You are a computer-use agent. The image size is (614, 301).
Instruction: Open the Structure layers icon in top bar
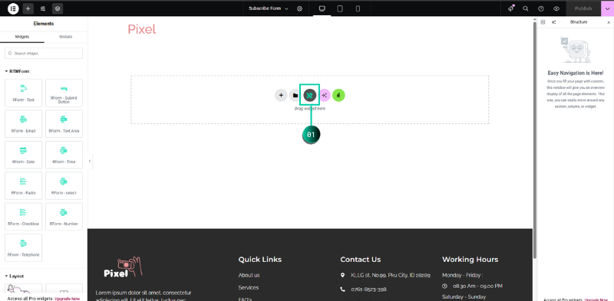point(58,8)
